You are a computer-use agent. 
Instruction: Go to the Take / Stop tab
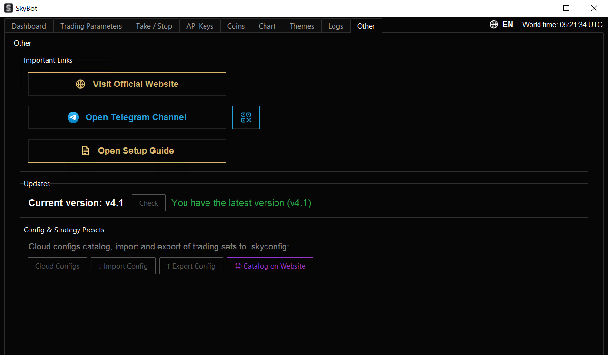(154, 26)
